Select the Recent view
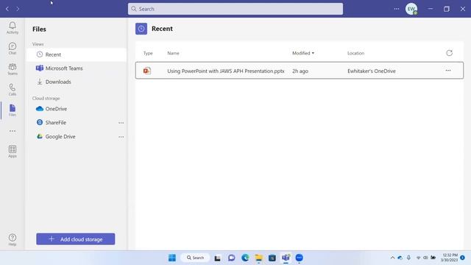The image size is (471, 265). [77, 54]
